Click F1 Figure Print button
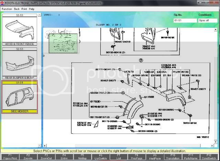Image resolution: width=220 pixels, height=161 pixels. (10, 157)
